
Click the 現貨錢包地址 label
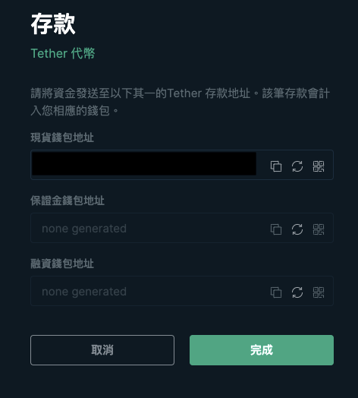(62, 137)
